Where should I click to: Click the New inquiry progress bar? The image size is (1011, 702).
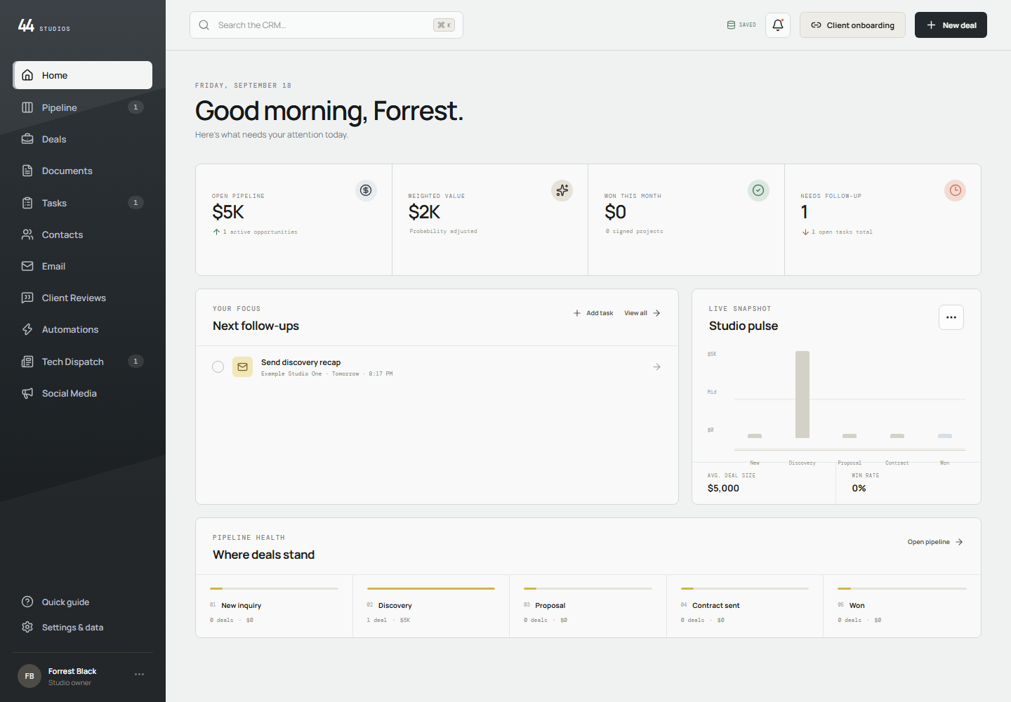tap(274, 588)
